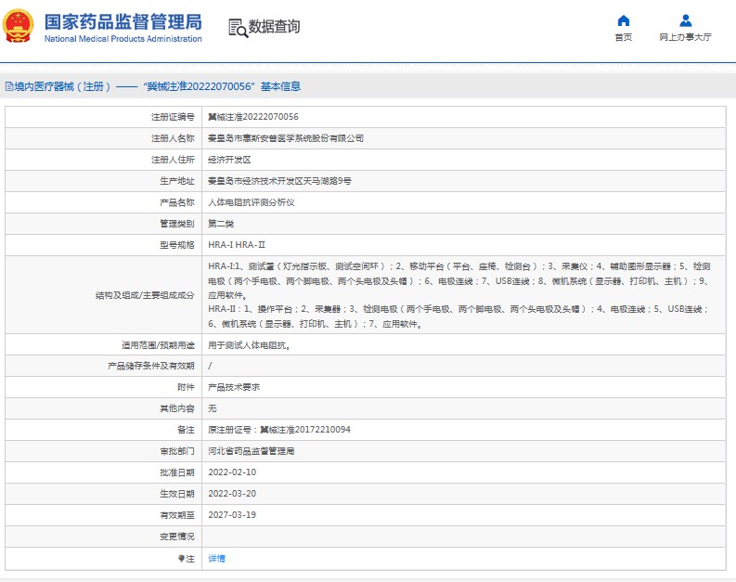The width and height of the screenshot is (736, 582).
Task: Open the 详情 details link
Action: click(216, 559)
